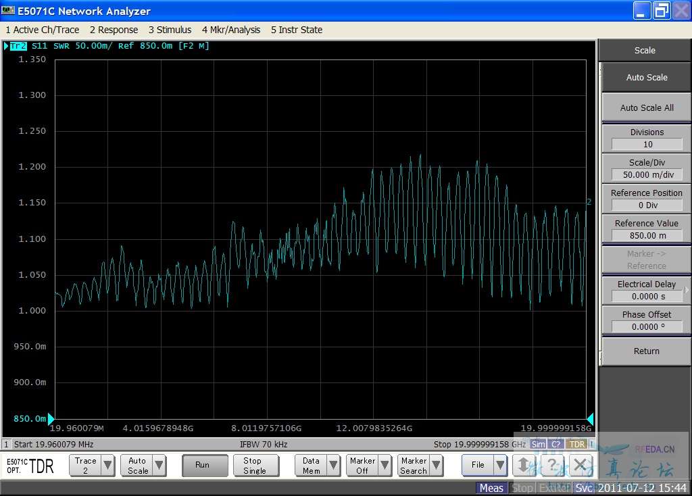
Task: Select the Scale/Div value field
Action: pos(647,175)
